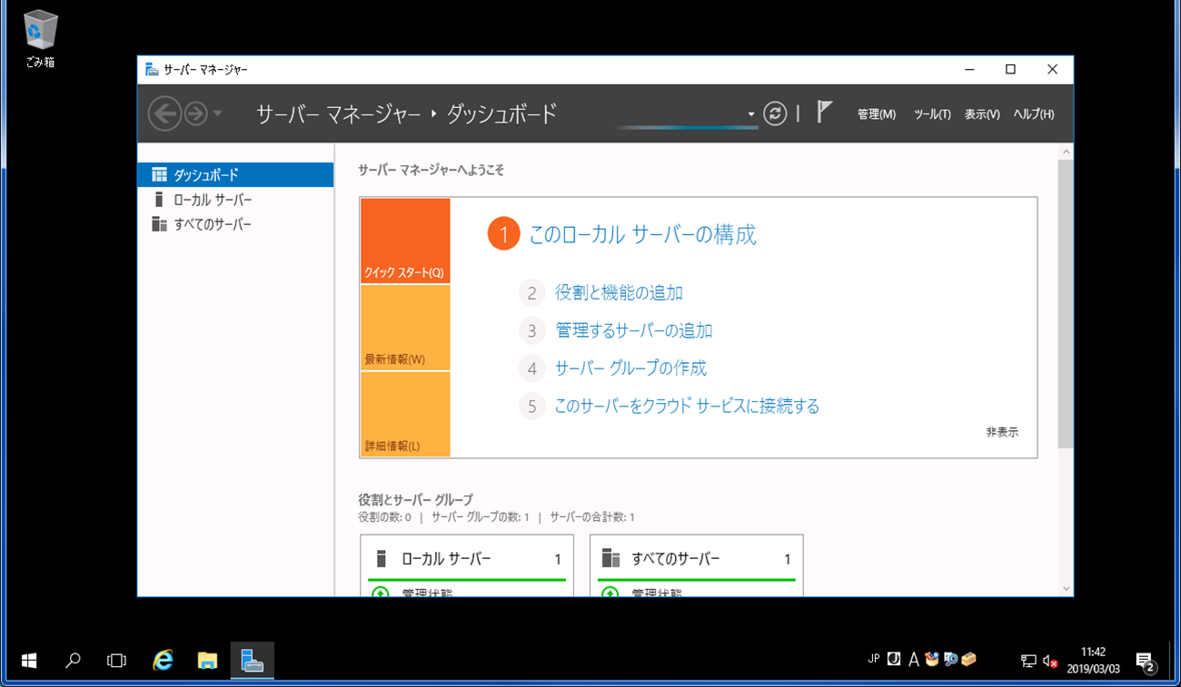Open the Windows Start menu
Screen dimensions: 1181x687
tap(28, 660)
